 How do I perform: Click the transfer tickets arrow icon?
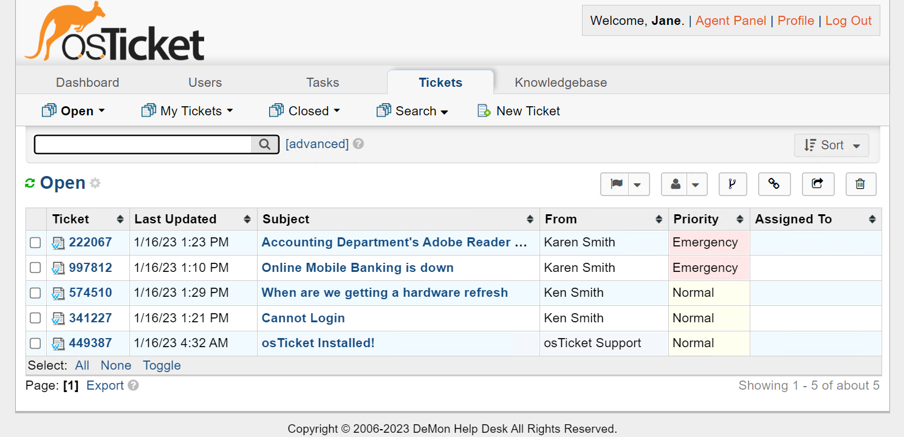(x=818, y=184)
